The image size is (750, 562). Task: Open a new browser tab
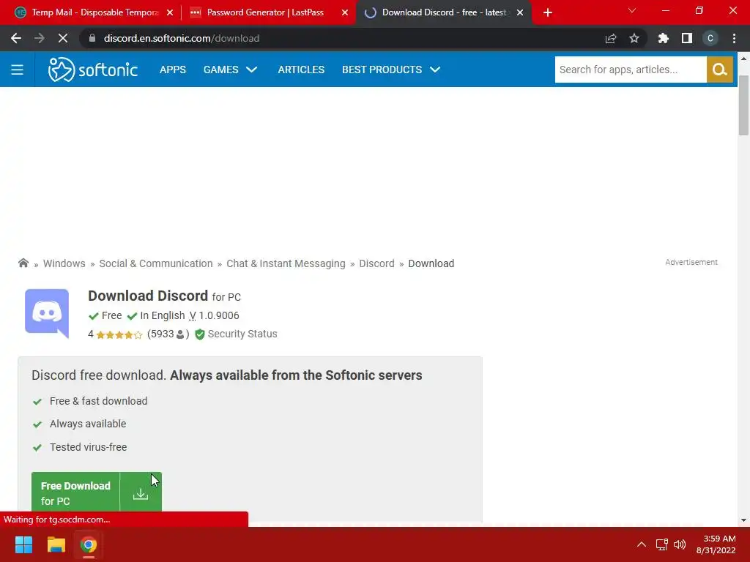point(548,12)
